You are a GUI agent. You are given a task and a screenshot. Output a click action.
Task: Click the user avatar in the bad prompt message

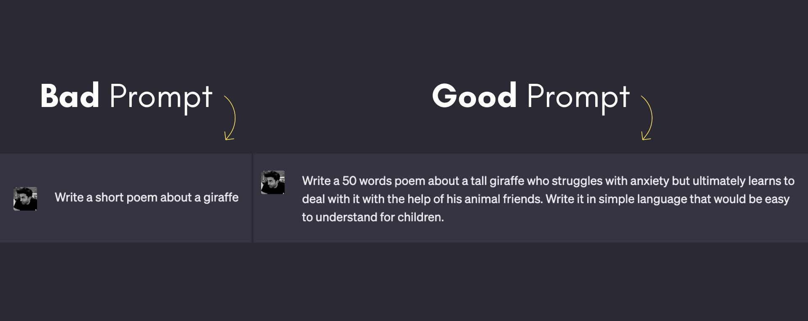coord(25,199)
